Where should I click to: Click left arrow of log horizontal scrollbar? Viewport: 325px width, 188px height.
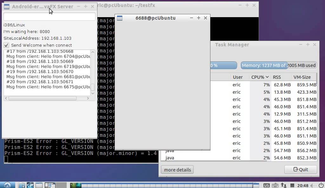point(6,98)
